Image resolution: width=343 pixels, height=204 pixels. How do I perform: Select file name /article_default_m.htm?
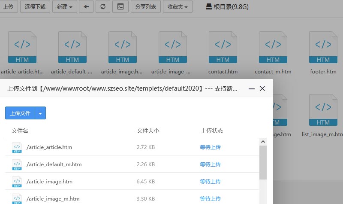(54, 164)
